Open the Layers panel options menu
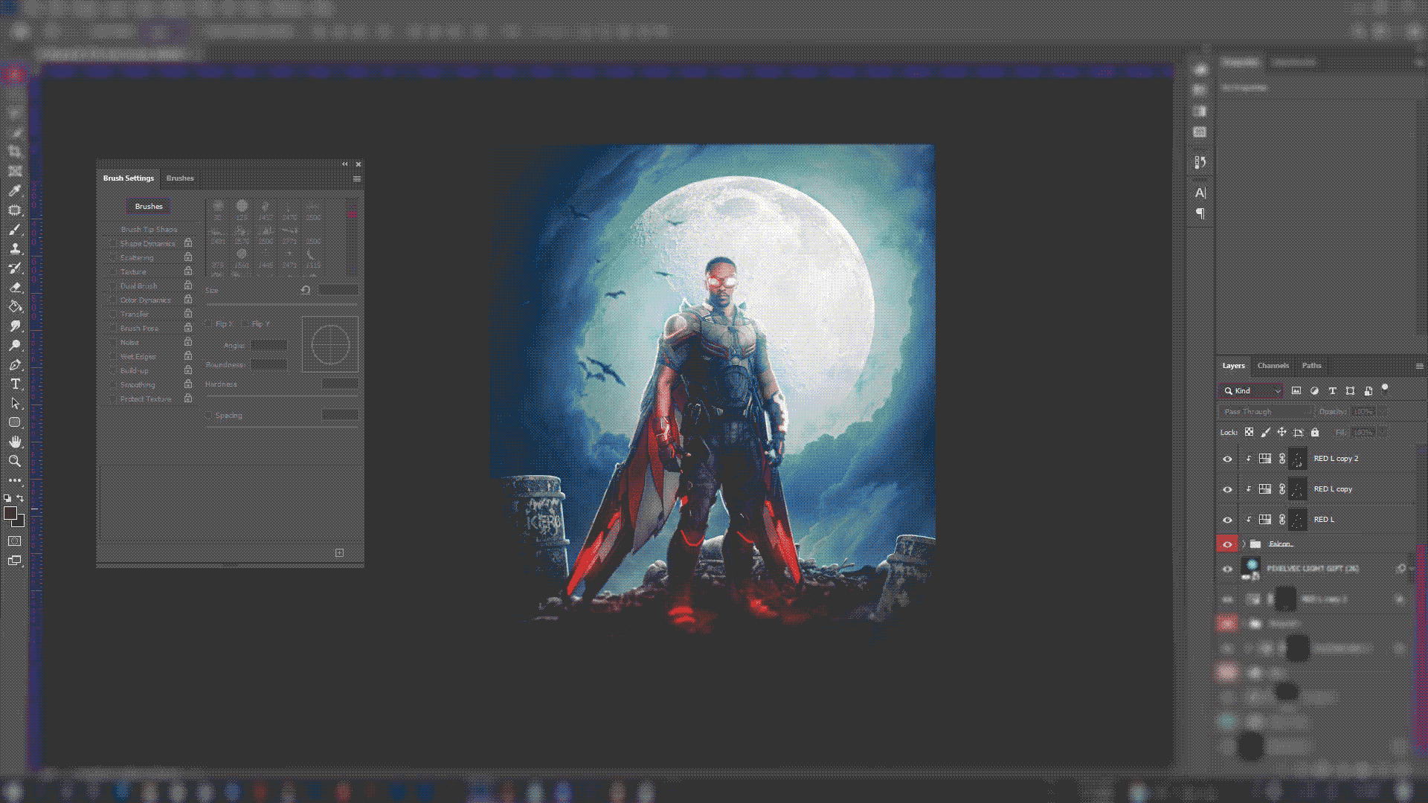The image size is (1428, 803). point(1419,366)
